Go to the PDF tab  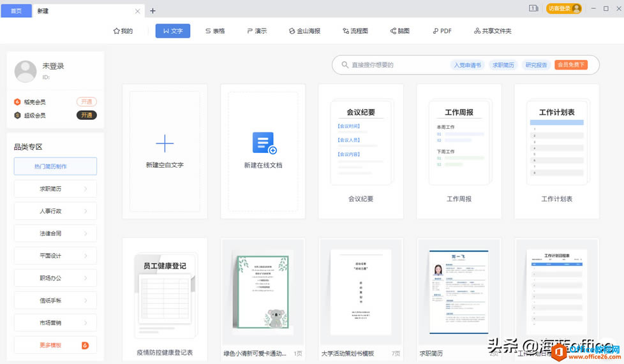[x=442, y=31]
